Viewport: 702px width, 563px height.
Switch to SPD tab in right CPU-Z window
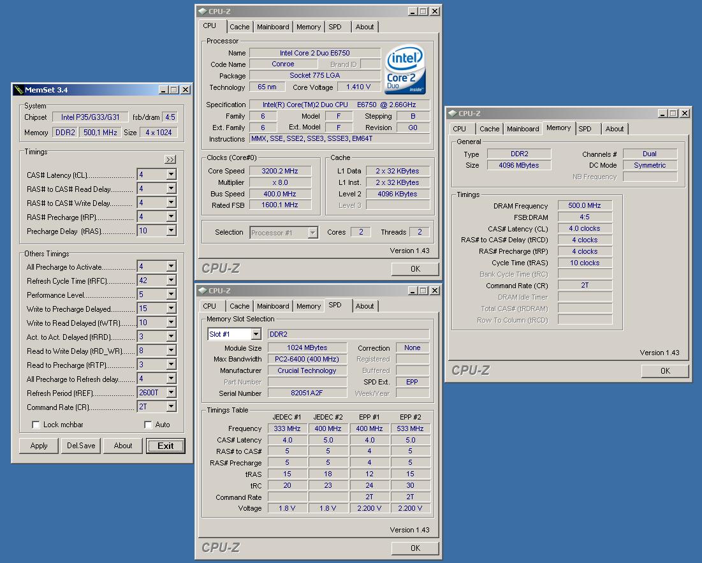(585, 129)
